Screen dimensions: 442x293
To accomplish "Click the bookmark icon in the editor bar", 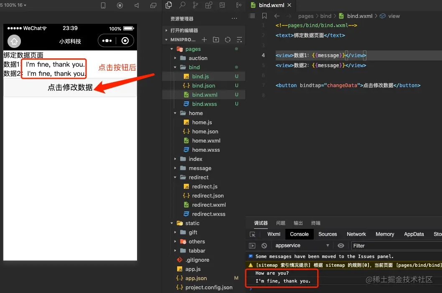I will [x=264, y=16].
